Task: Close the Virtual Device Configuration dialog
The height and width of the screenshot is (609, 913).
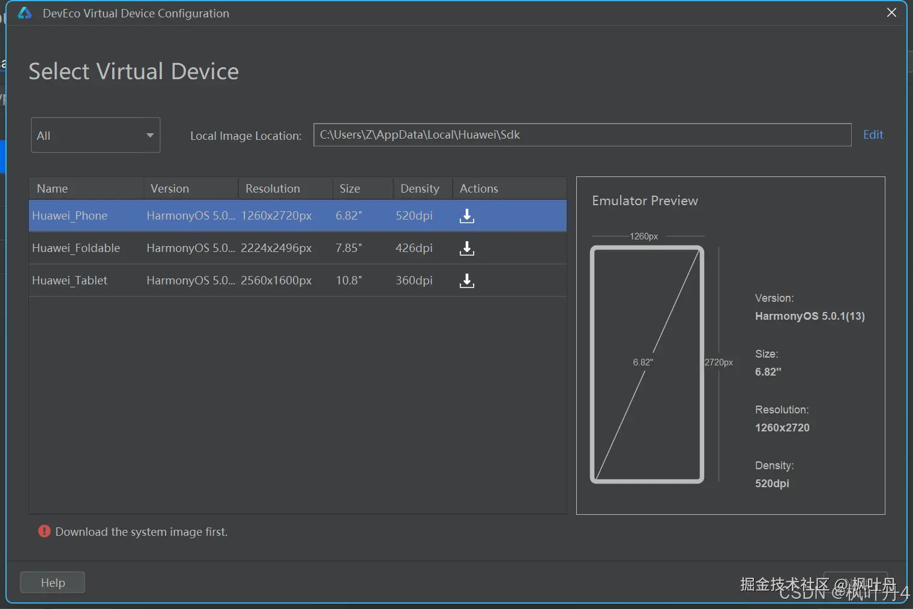Action: tap(891, 13)
